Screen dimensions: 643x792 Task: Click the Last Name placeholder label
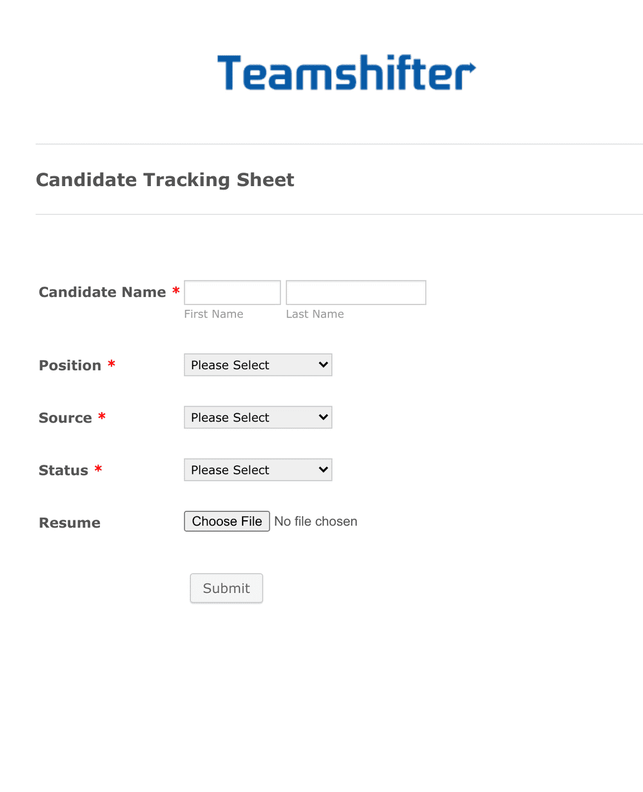click(x=315, y=314)
